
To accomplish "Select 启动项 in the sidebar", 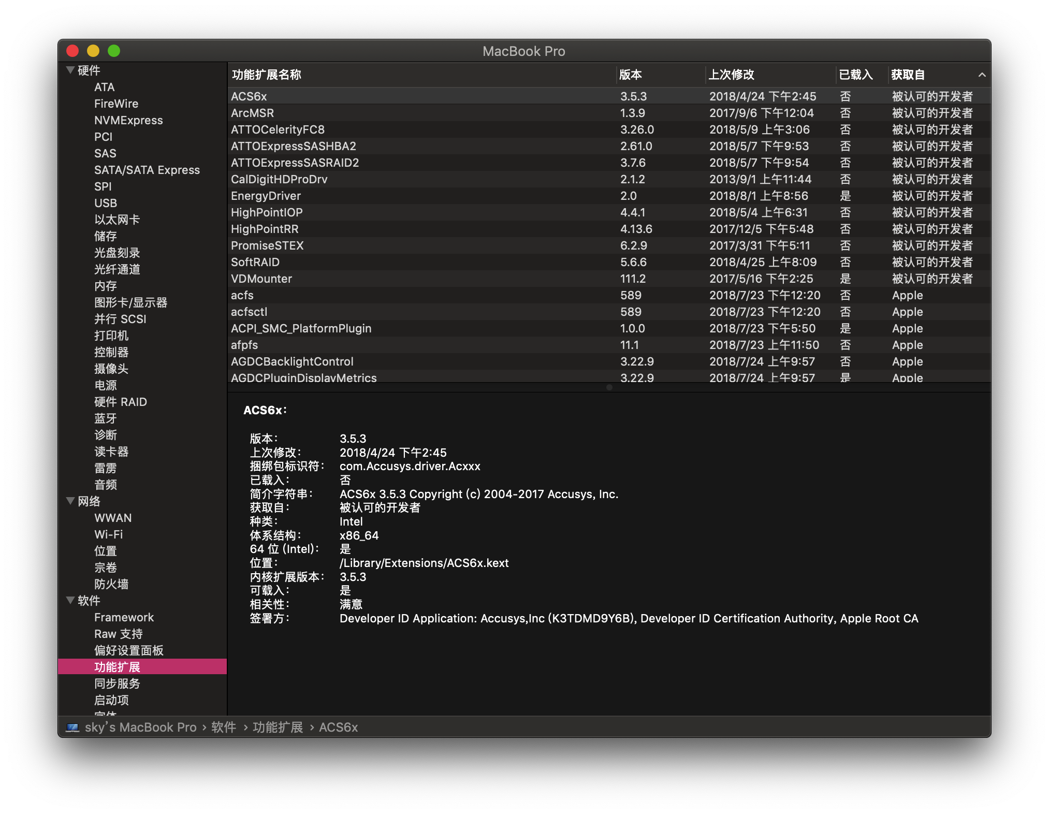I will 111,700.
